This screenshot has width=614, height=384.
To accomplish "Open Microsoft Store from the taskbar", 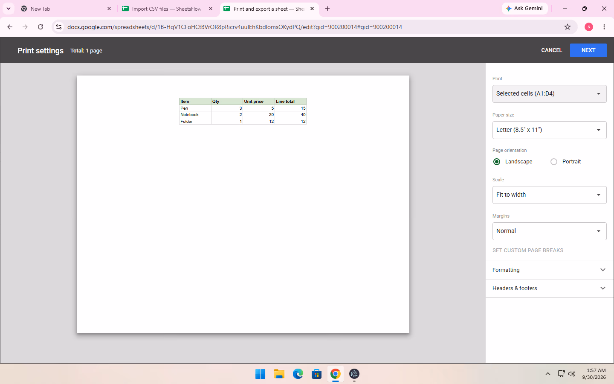I will [x=317, y=374].
